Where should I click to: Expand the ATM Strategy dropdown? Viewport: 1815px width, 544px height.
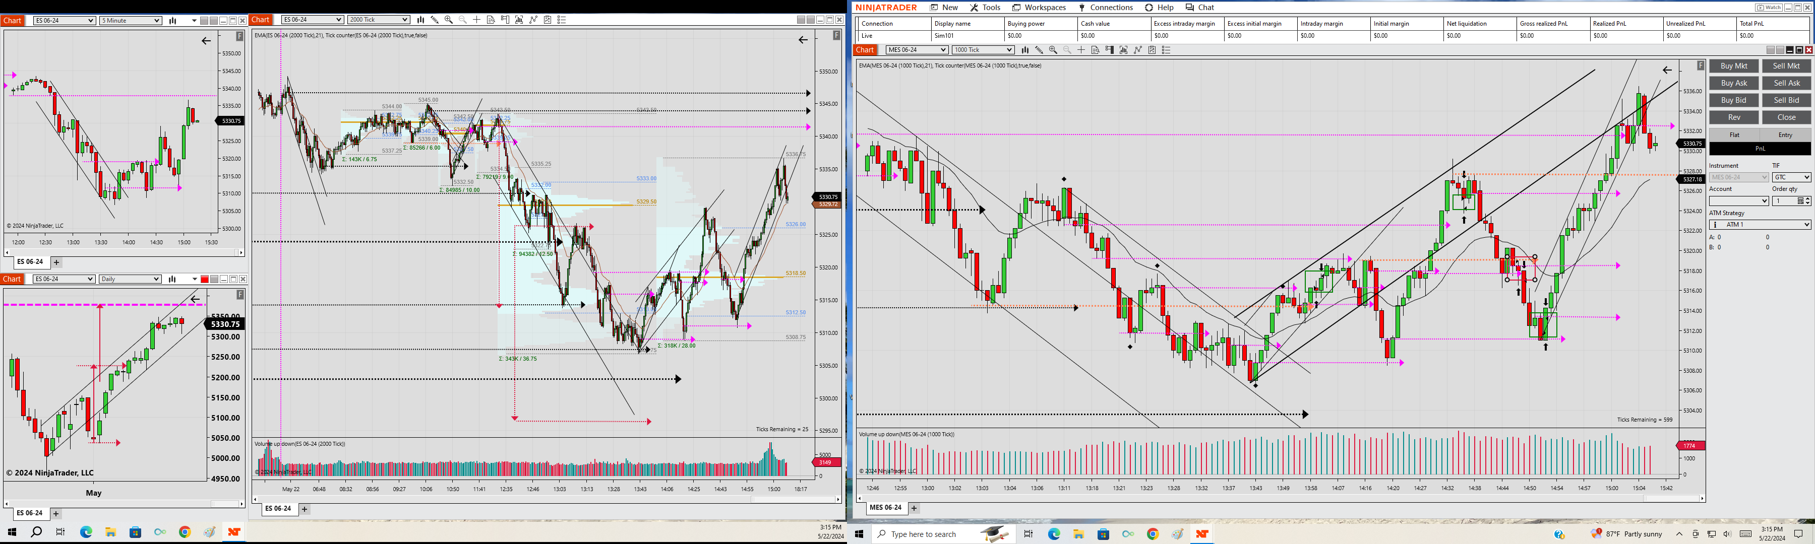1760,225
